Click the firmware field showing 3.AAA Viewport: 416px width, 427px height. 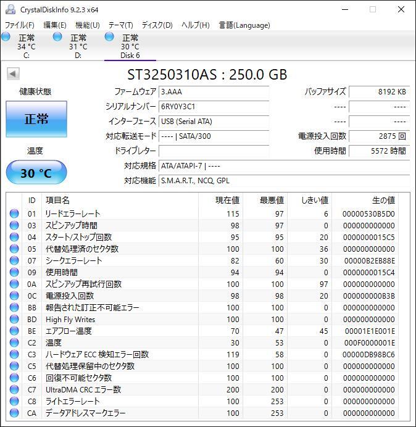point(214,91)
